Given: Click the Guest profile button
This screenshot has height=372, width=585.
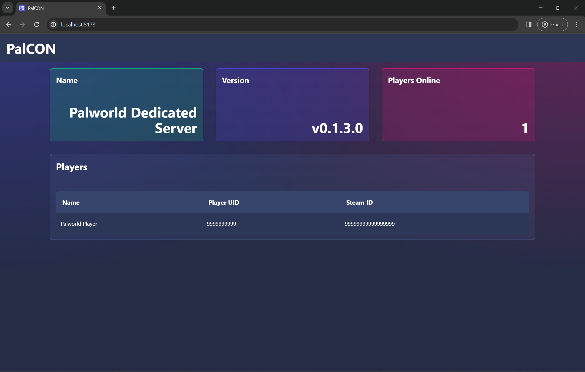Looking at the screenshot, I should click(552, 24).
